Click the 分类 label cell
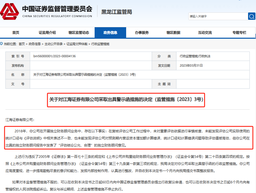Image resolution: width=256 pixels, height=193 pixels. 164,56
